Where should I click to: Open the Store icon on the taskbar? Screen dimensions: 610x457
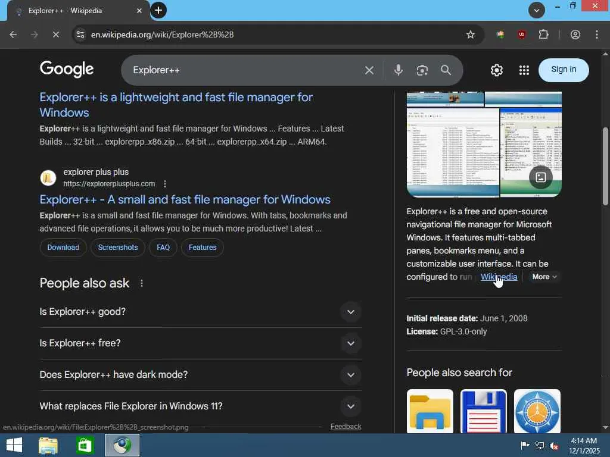(x=85, y=445)
